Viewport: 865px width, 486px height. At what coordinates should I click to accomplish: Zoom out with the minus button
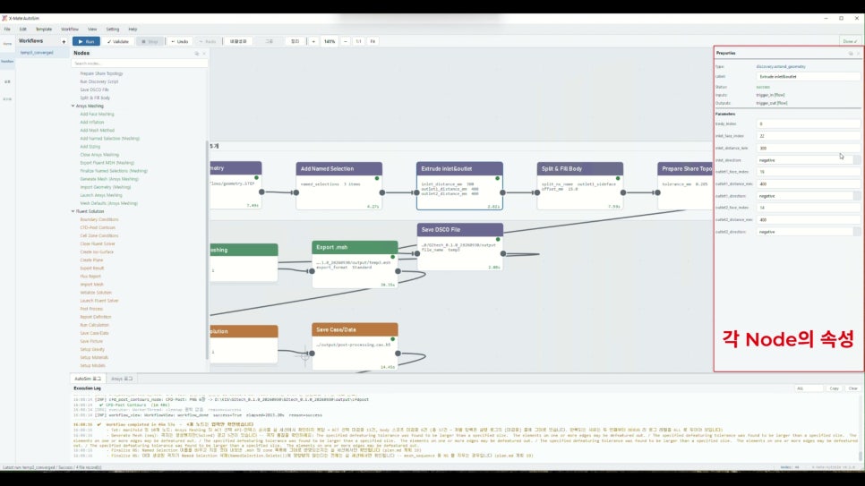[x=346, y=41]
